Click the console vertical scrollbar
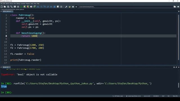180x101 pixels. 179,85
